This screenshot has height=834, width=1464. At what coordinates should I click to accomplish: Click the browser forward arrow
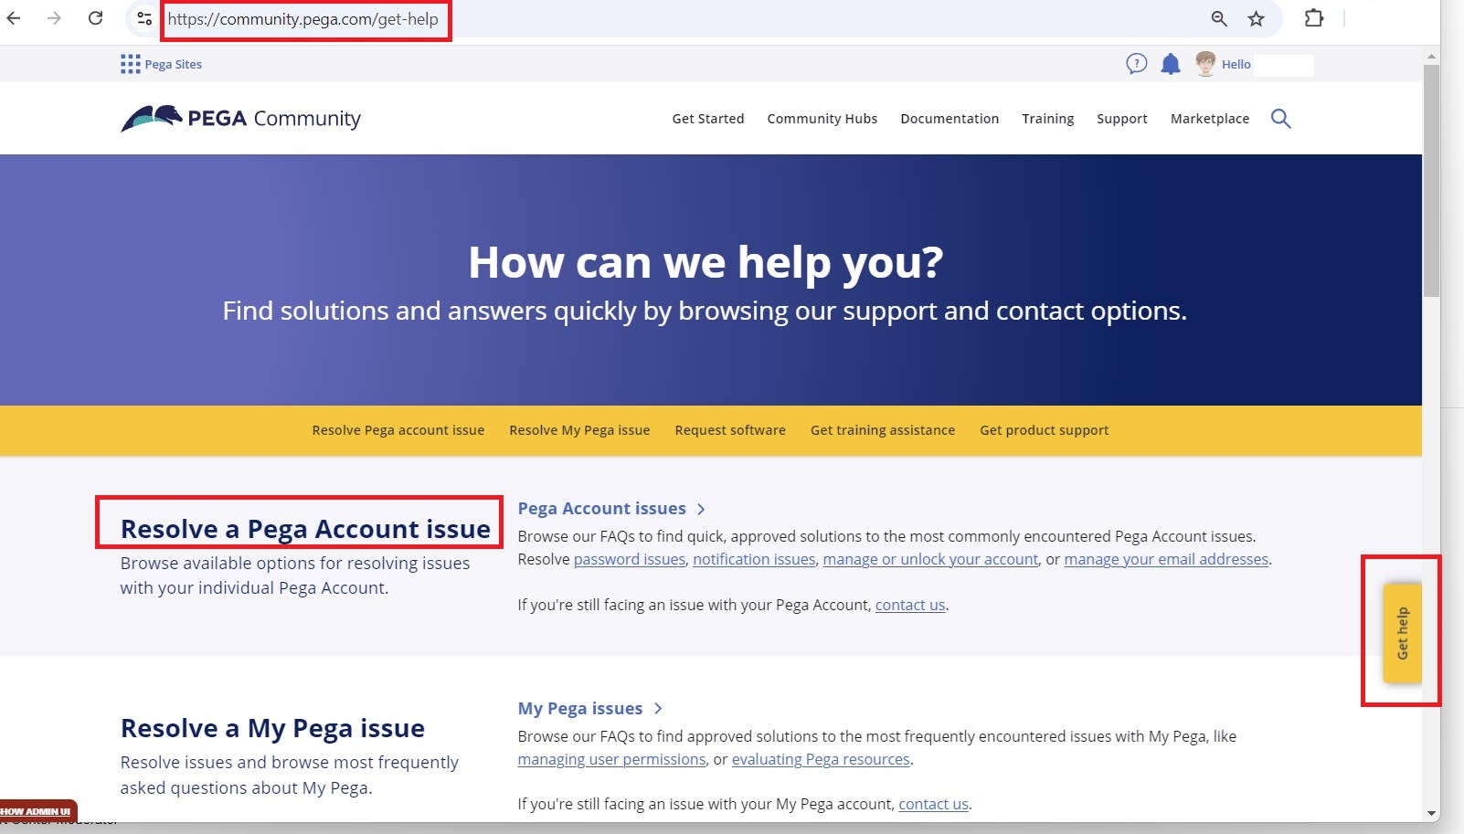54,18
